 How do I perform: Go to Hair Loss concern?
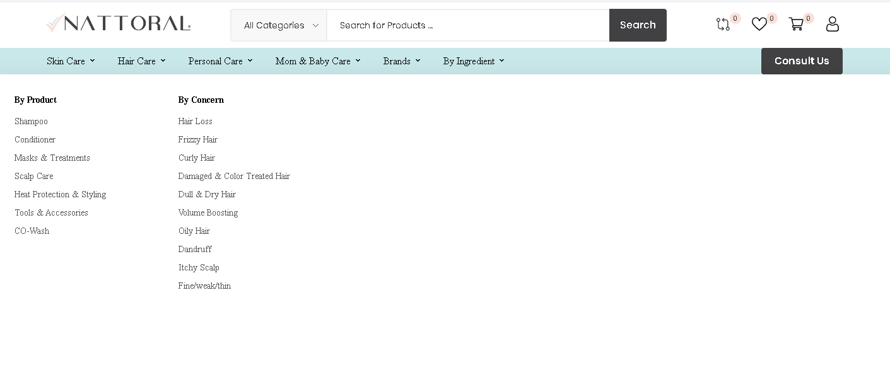195,121
